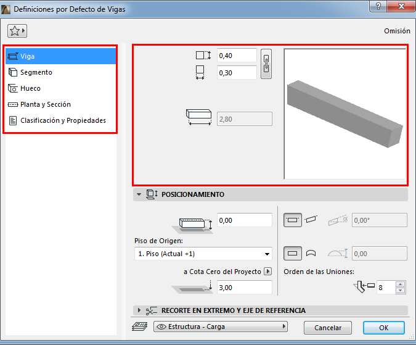Click the Cancelar button
The width and height of the screenshot is (416, 345).
point(328,328)
